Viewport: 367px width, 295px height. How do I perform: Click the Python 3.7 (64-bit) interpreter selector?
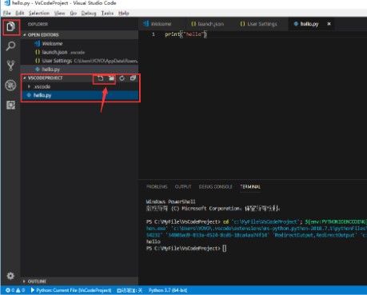click(x=168, y=290)
